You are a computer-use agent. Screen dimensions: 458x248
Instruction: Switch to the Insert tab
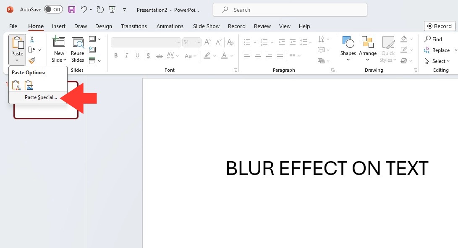click(59, 26)
